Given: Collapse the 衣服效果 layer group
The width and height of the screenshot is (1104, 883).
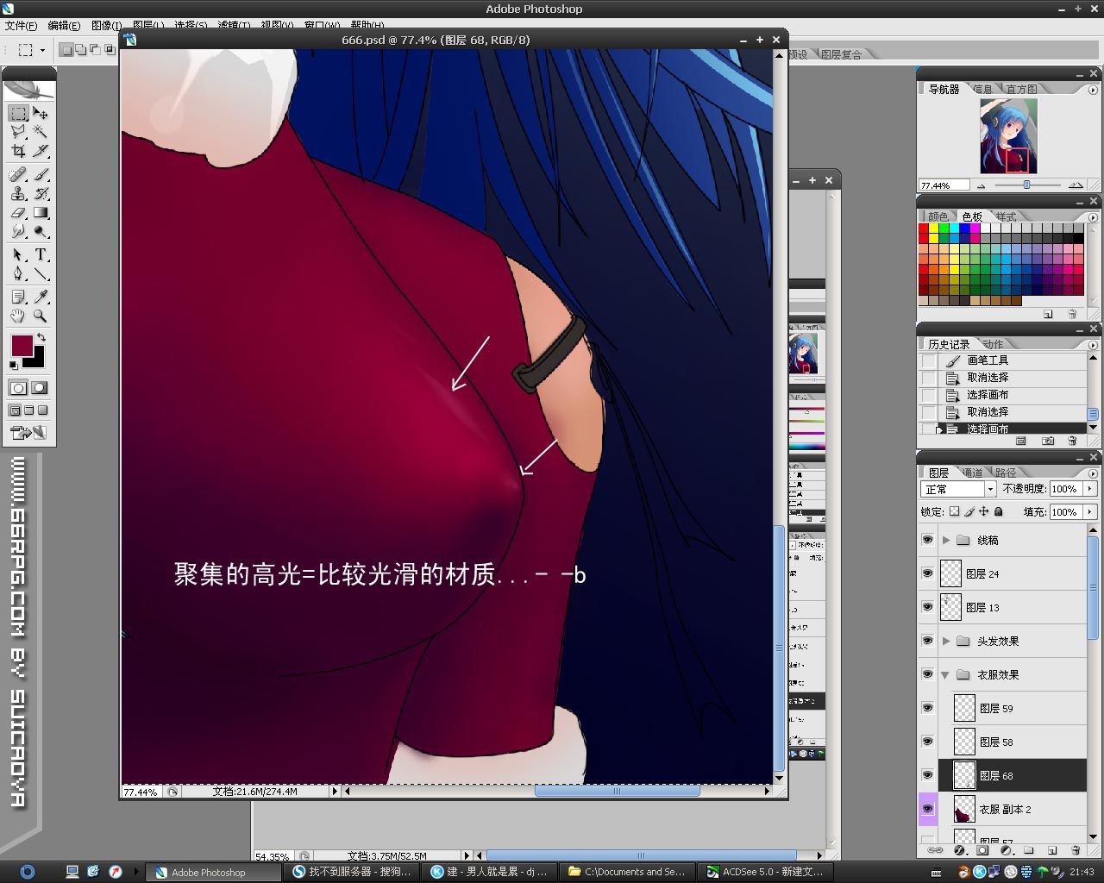Looking at the screenshot, I should pyautogui.click(x=946, y=674).
